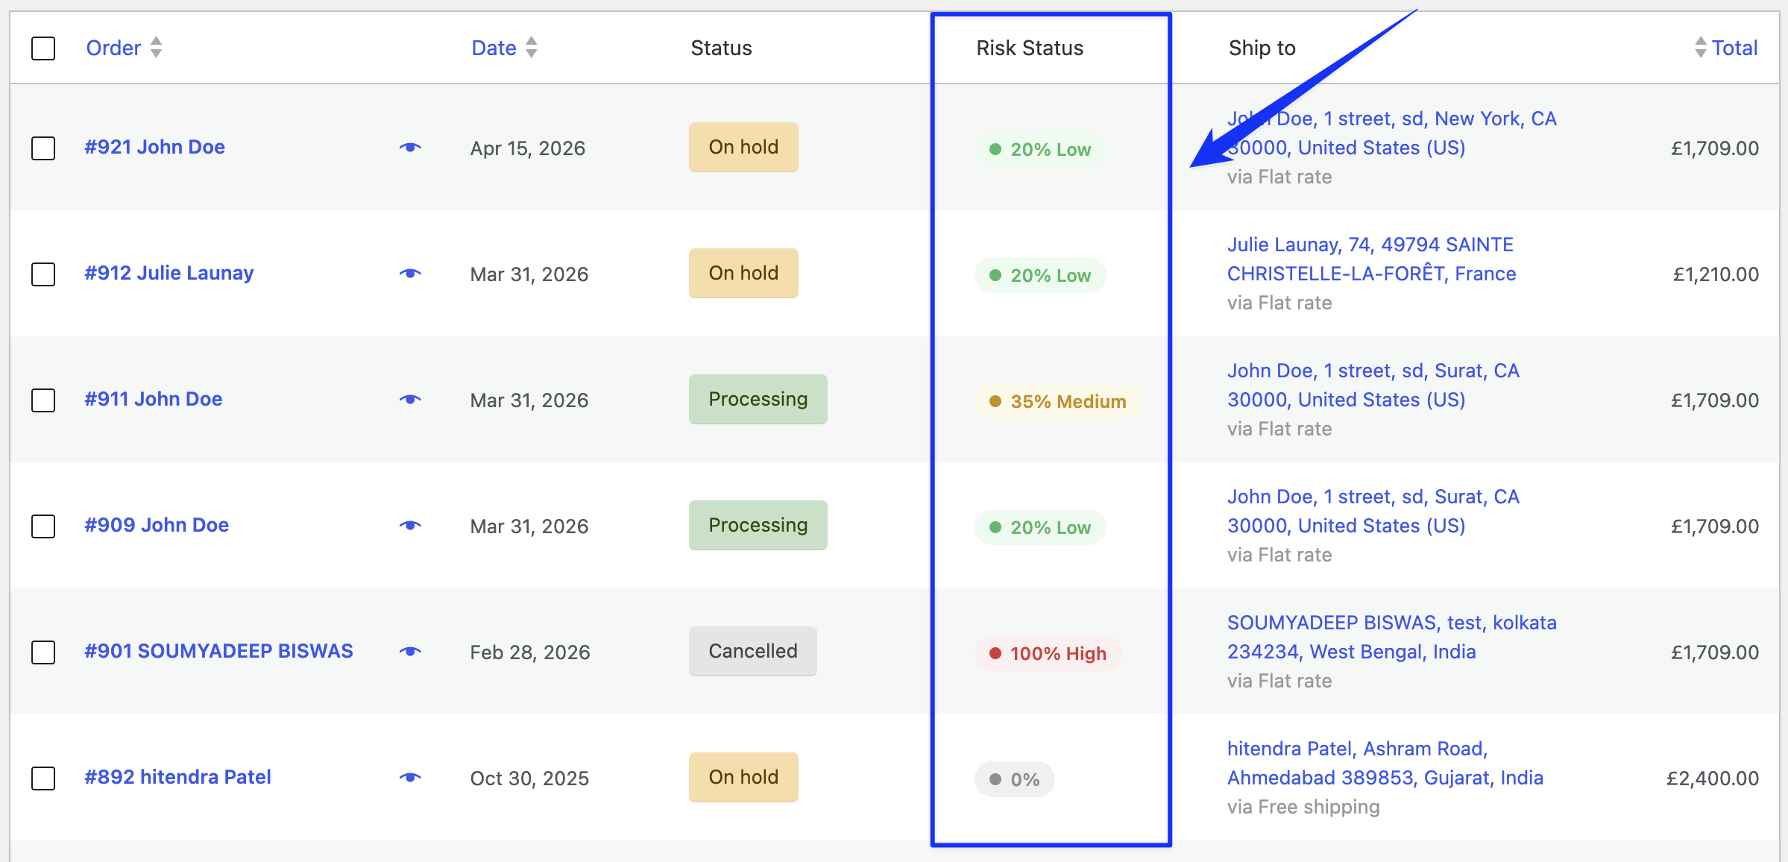Sort table by Order column header
The height and width of the screenshot is (862, 1788).
coord(113,48)
